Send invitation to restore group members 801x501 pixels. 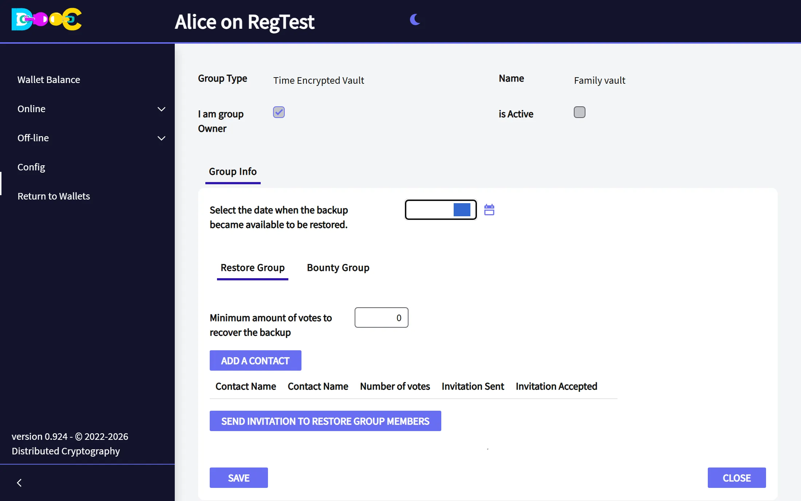[325, 421]
